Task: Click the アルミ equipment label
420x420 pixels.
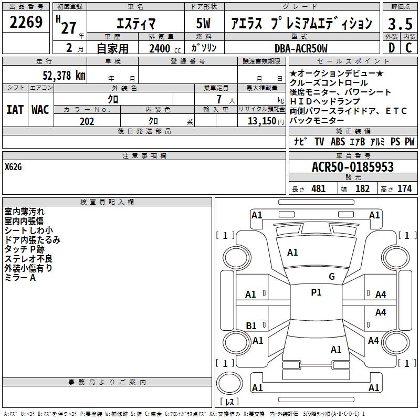Action: pos(377,141)
